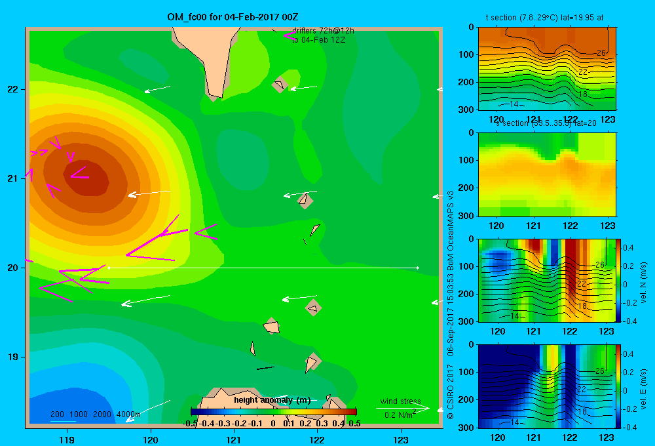Screen dimensions: 655x446
Task: Click the vel. E vertical color scale
Action: tap(619, 386)
